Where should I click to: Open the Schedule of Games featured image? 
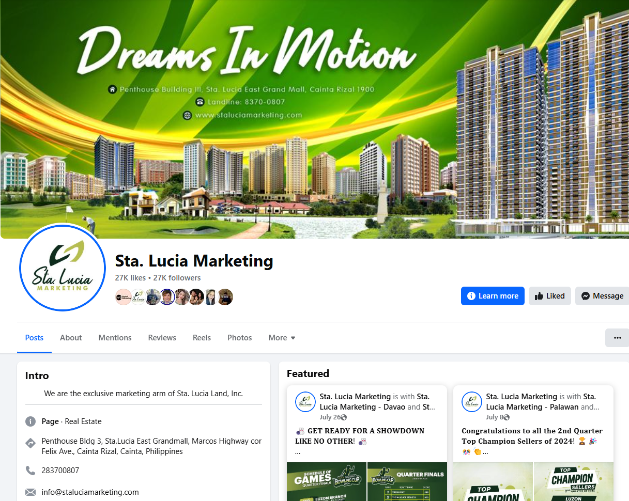click(326, 481)
